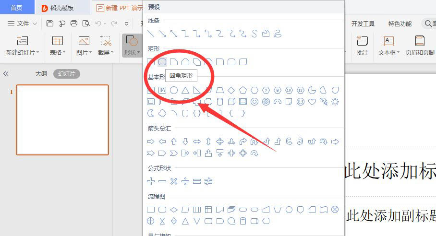Select the heart shape
Image resolution: width=436 pixels, height=236 pixels.
pyautogui.click(x=312, y=102)
